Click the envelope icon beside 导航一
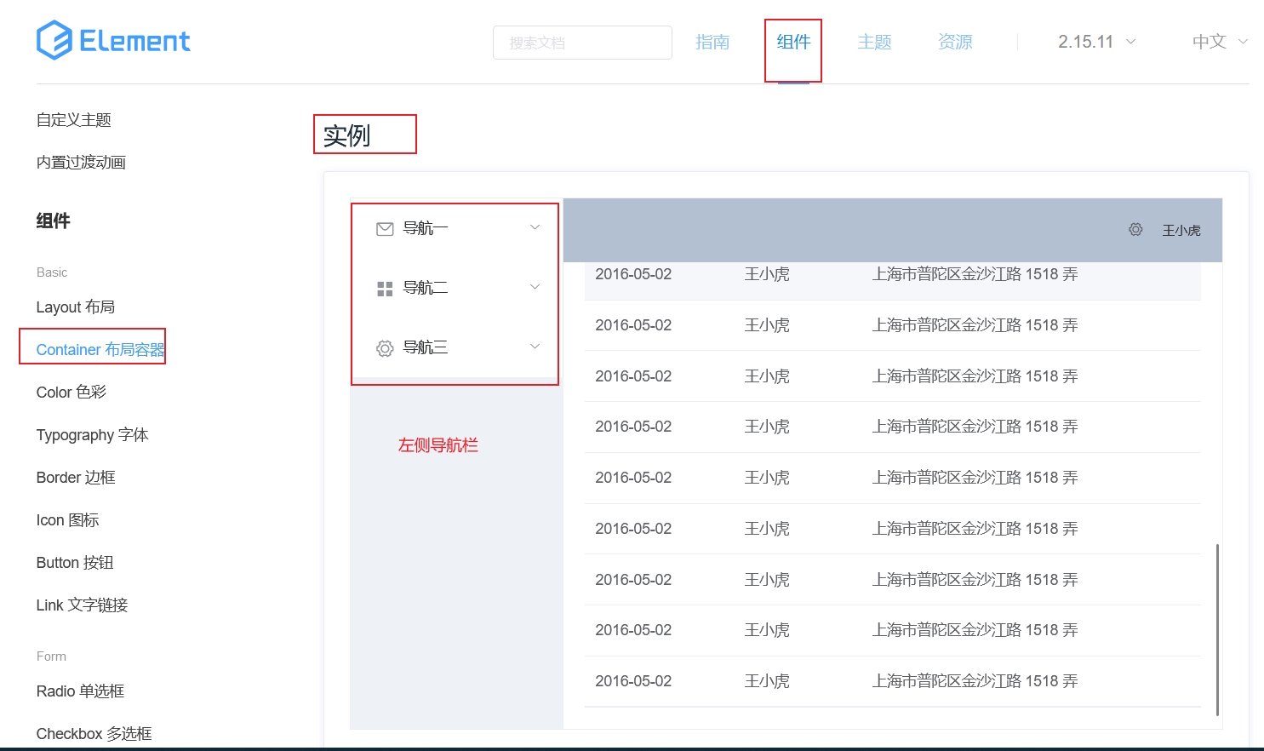 [x=385, y=228]
